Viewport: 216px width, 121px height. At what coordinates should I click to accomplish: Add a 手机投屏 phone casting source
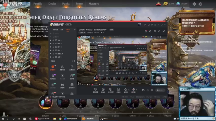(111, 90)
